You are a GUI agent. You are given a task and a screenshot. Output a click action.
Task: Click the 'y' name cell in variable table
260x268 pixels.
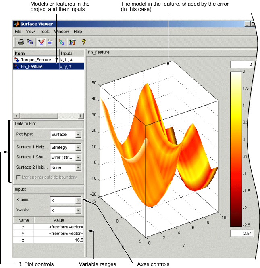(23, 234)
